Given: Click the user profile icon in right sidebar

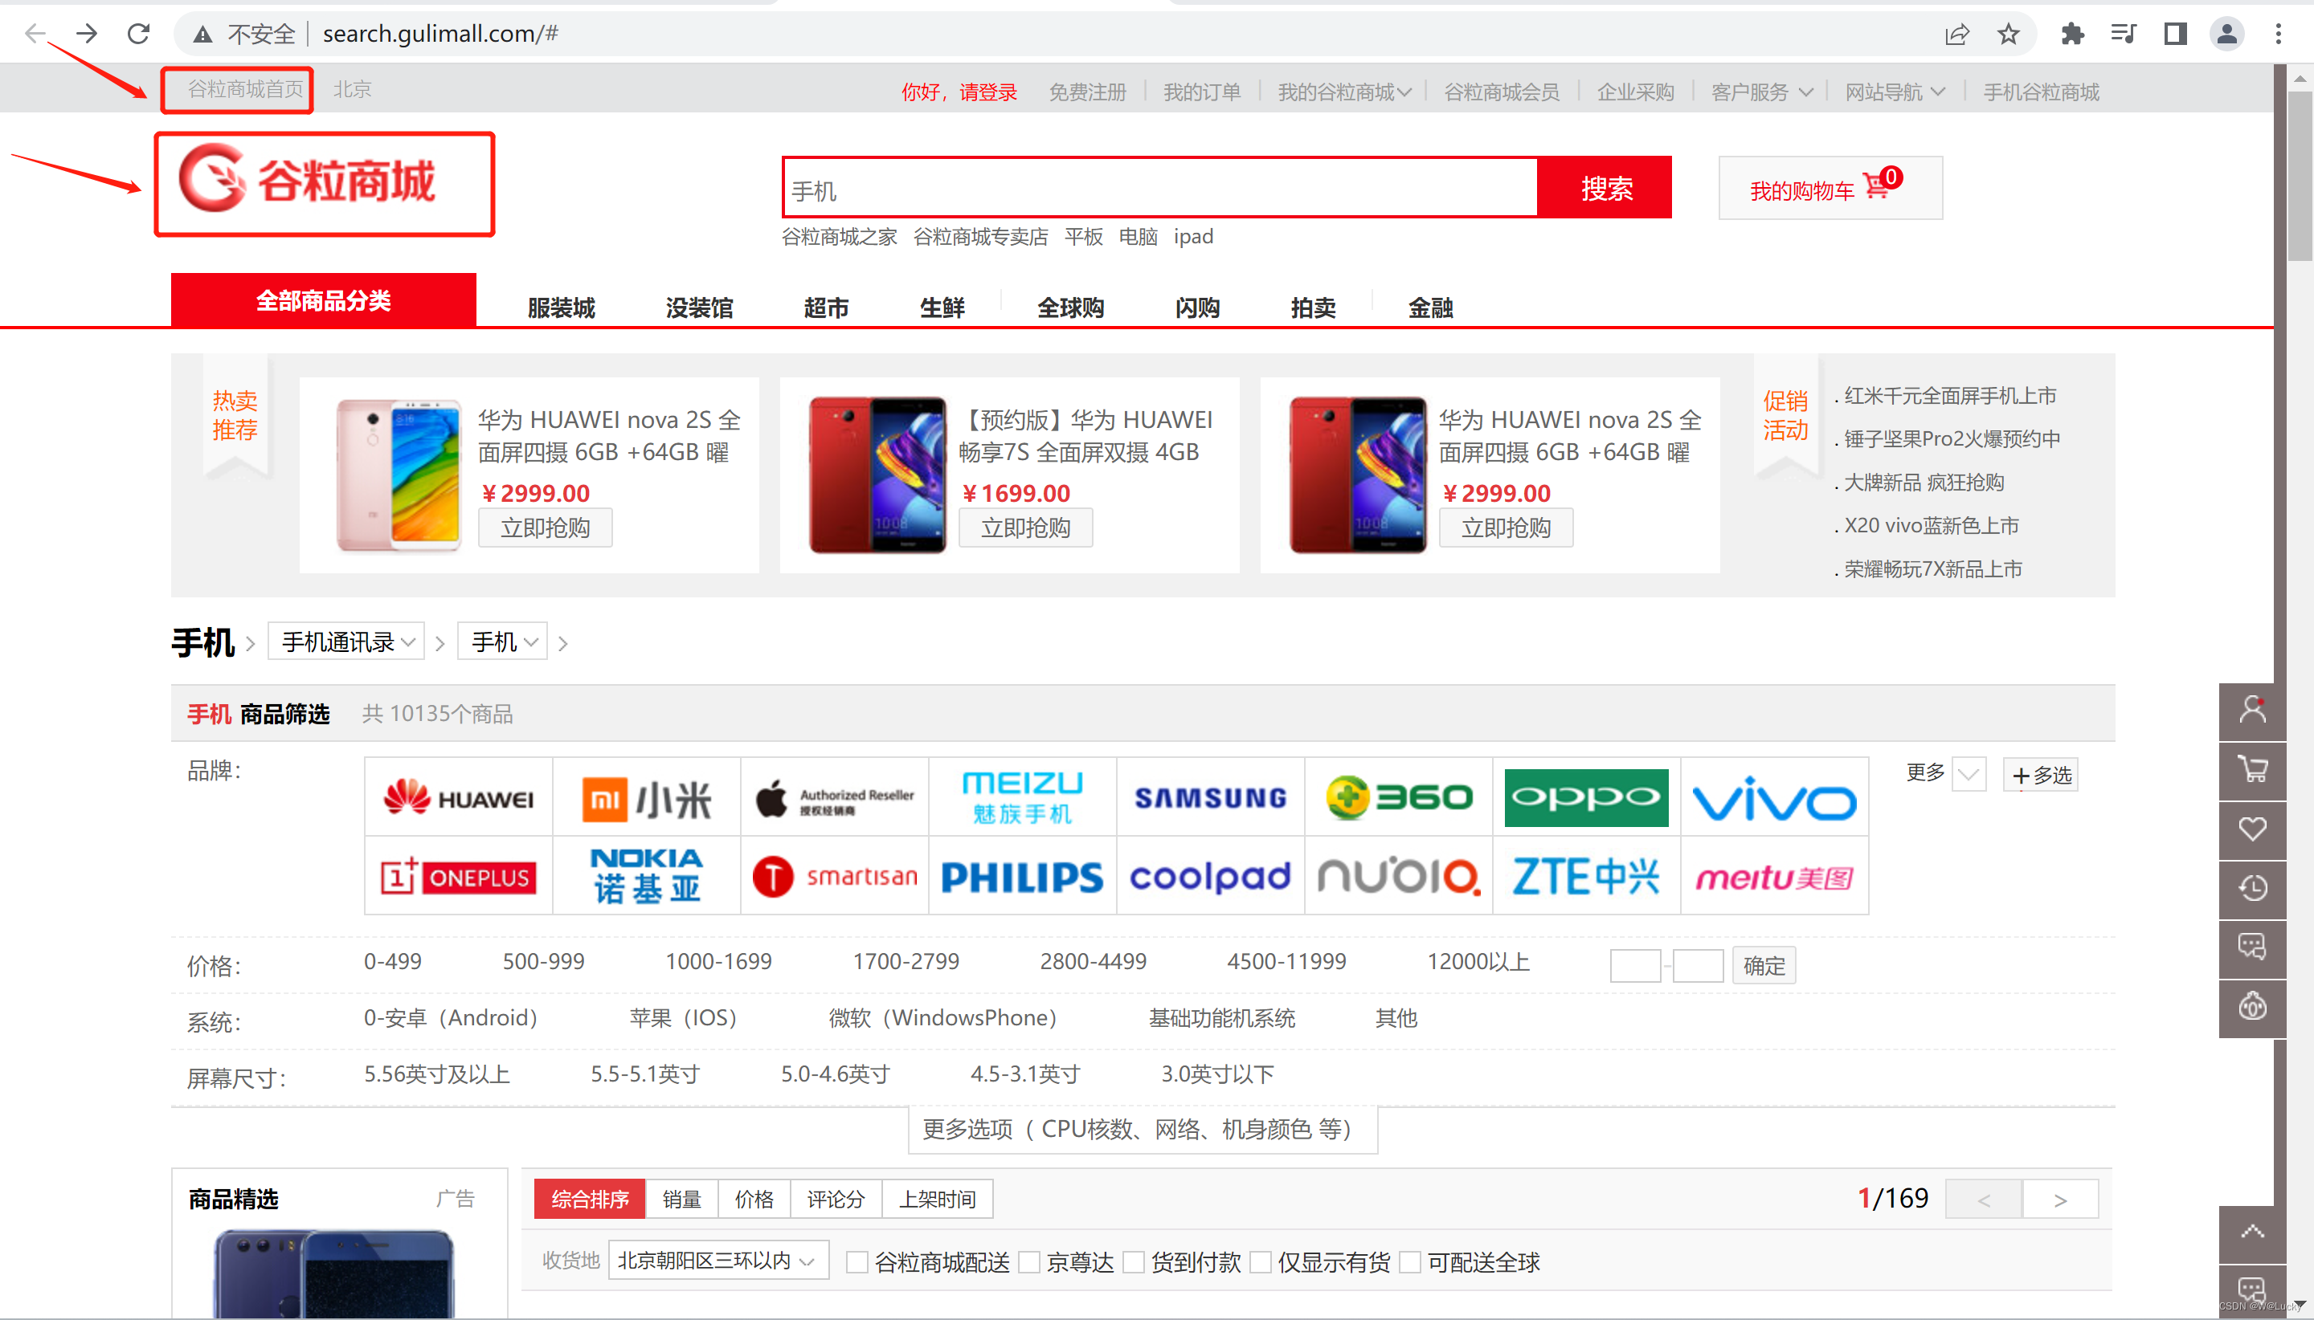Looking at the screenshot, I should (x=2251, y=711).
